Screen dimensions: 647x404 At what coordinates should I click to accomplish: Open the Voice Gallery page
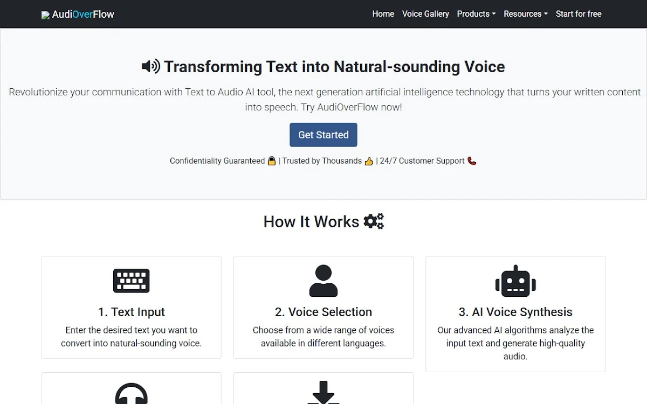425,14
